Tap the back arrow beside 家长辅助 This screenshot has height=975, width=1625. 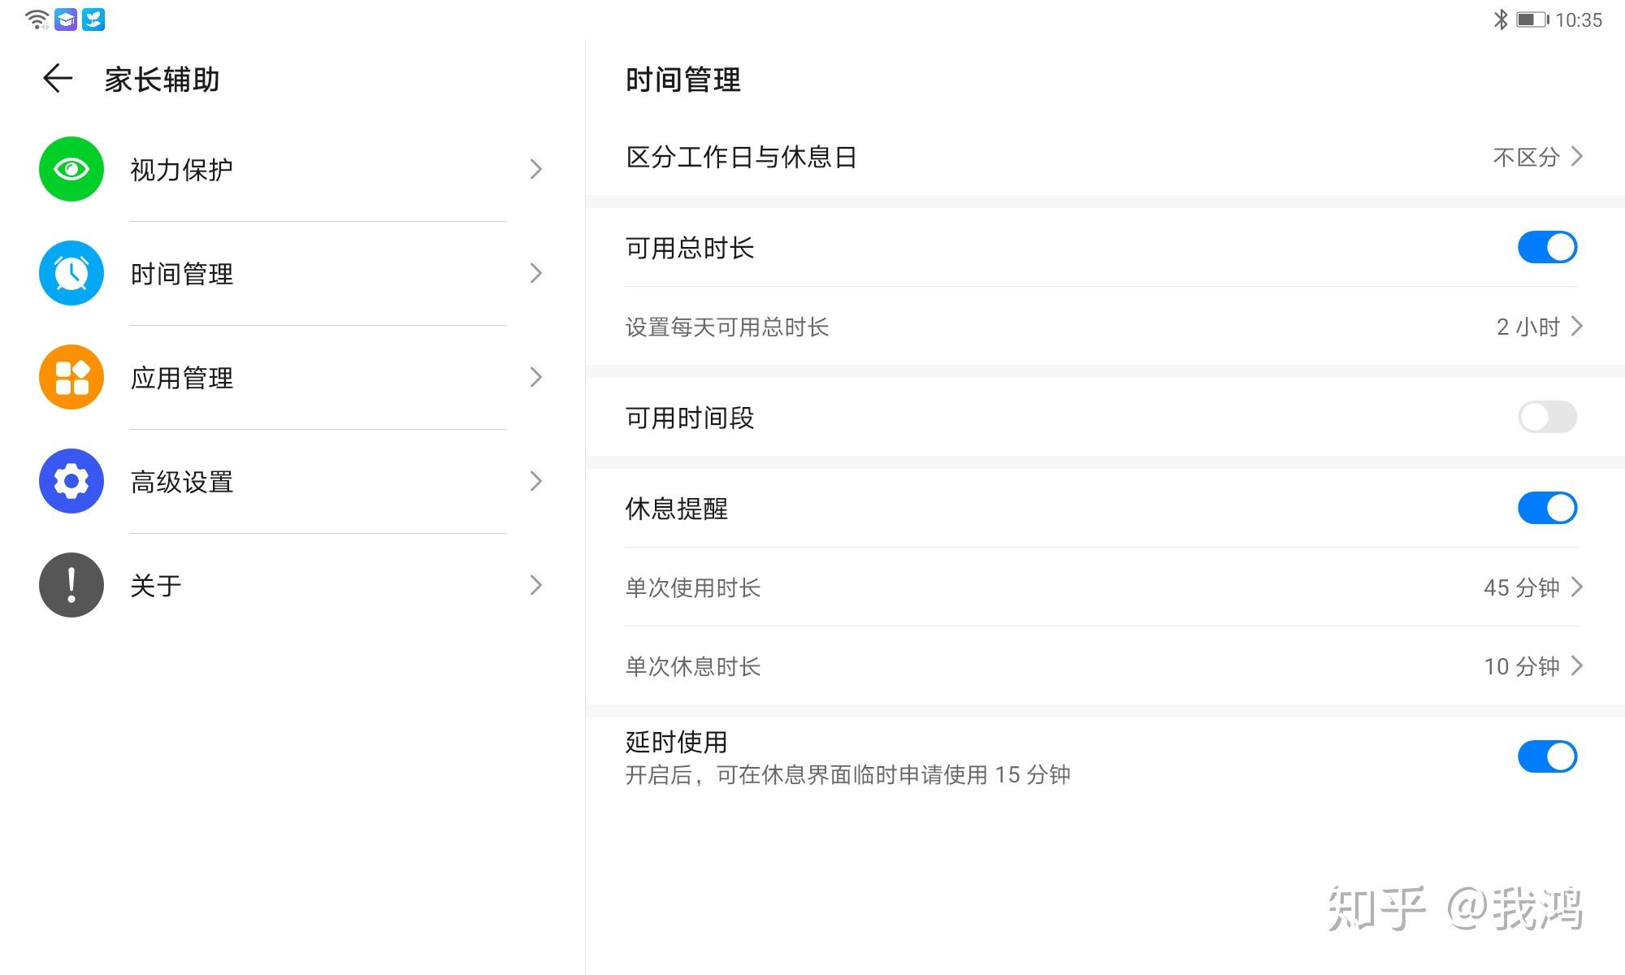[x=58, y=79]
